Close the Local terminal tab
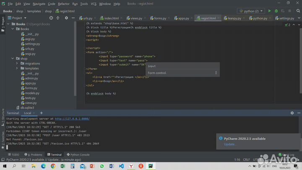The width and height of the screenshot is (302, 170). pyautogui.click(x=34, y=113)
